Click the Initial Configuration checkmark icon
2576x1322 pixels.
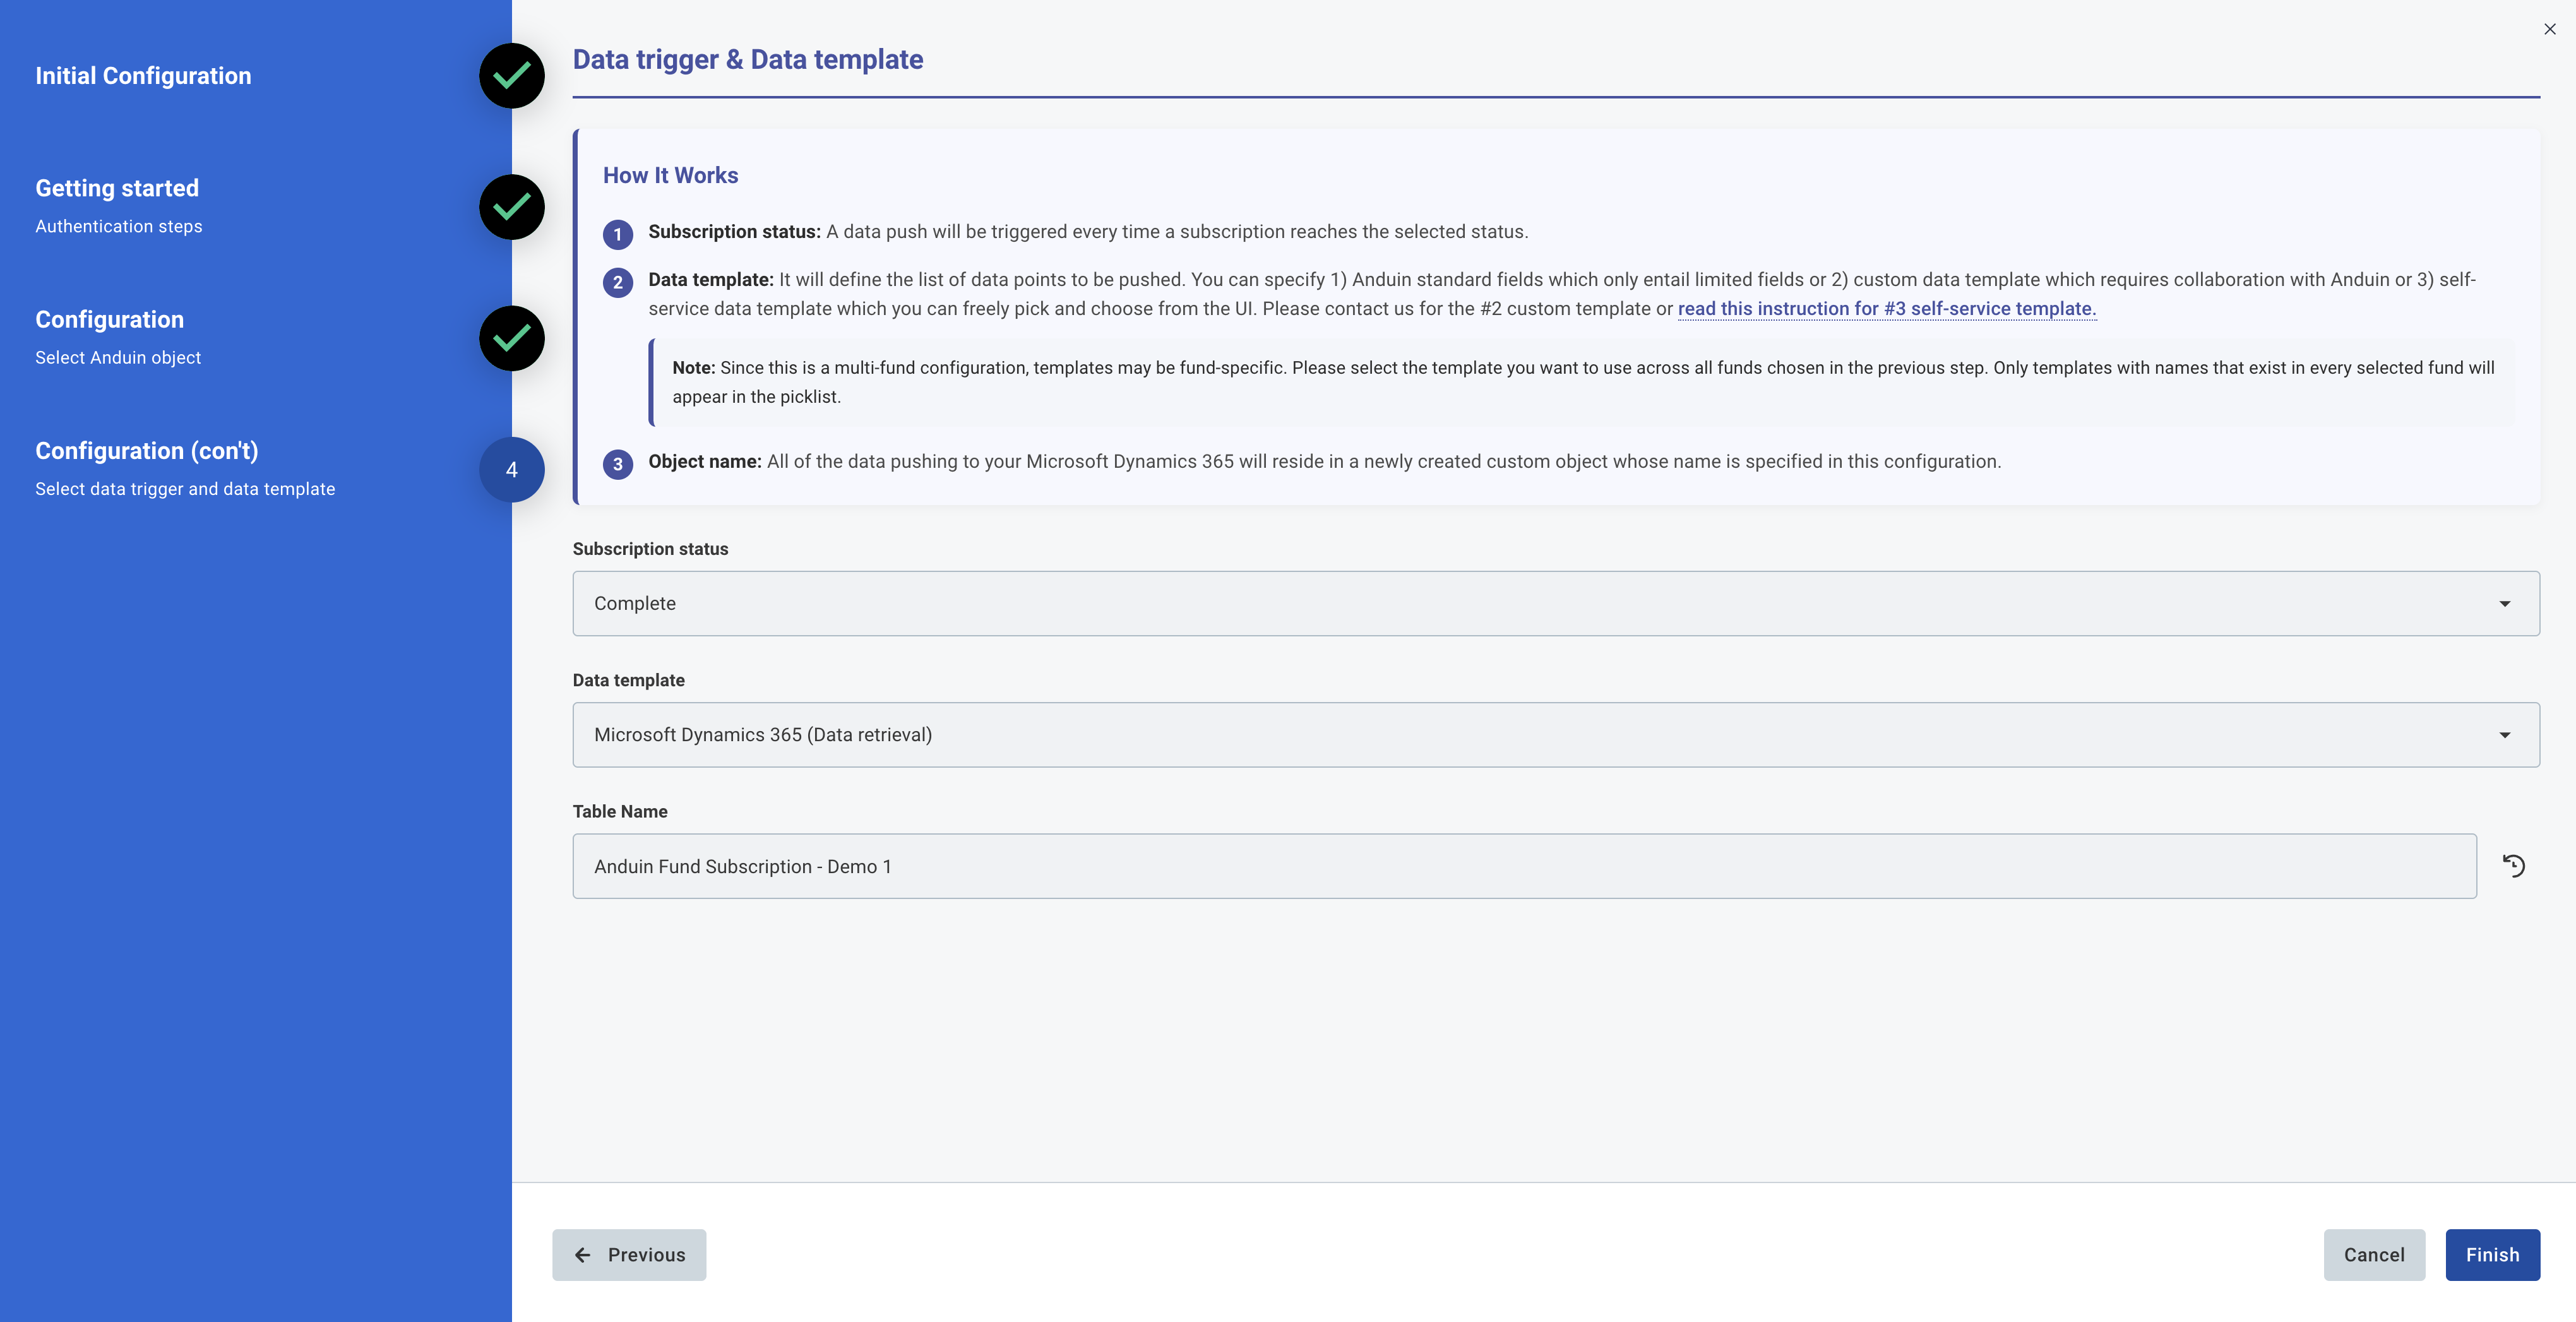coord(511,76)
